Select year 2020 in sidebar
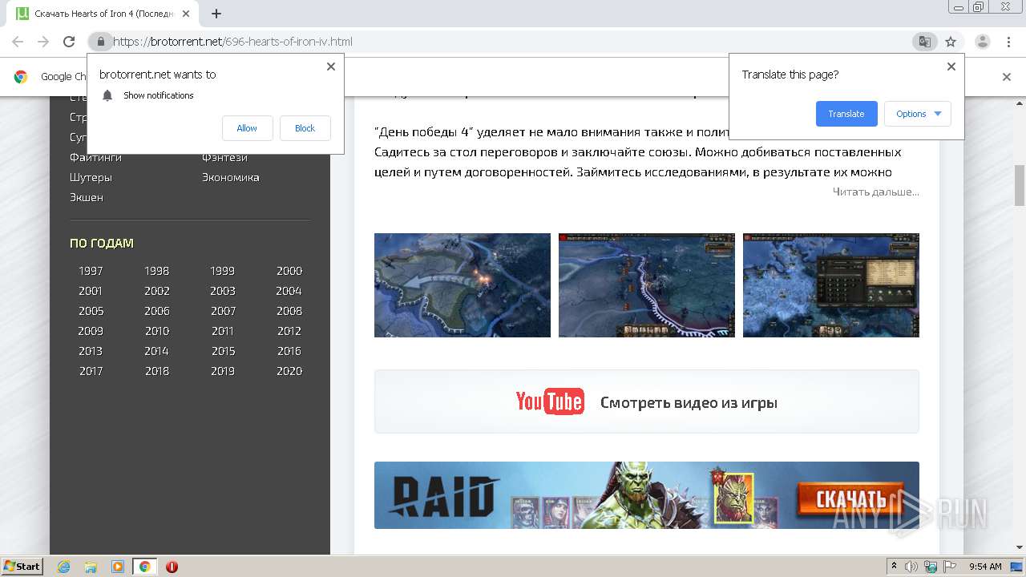Image resolution: width=1026 pixels, height=577 pixels. click(289, 371)
